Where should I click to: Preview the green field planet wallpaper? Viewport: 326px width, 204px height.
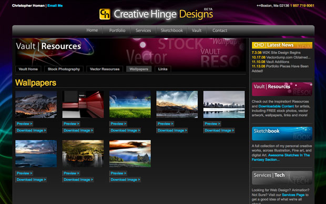[118, 124]
